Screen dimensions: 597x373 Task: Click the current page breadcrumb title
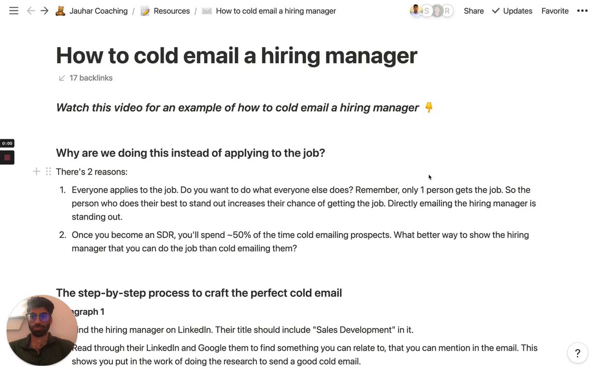tap(276, 11)
